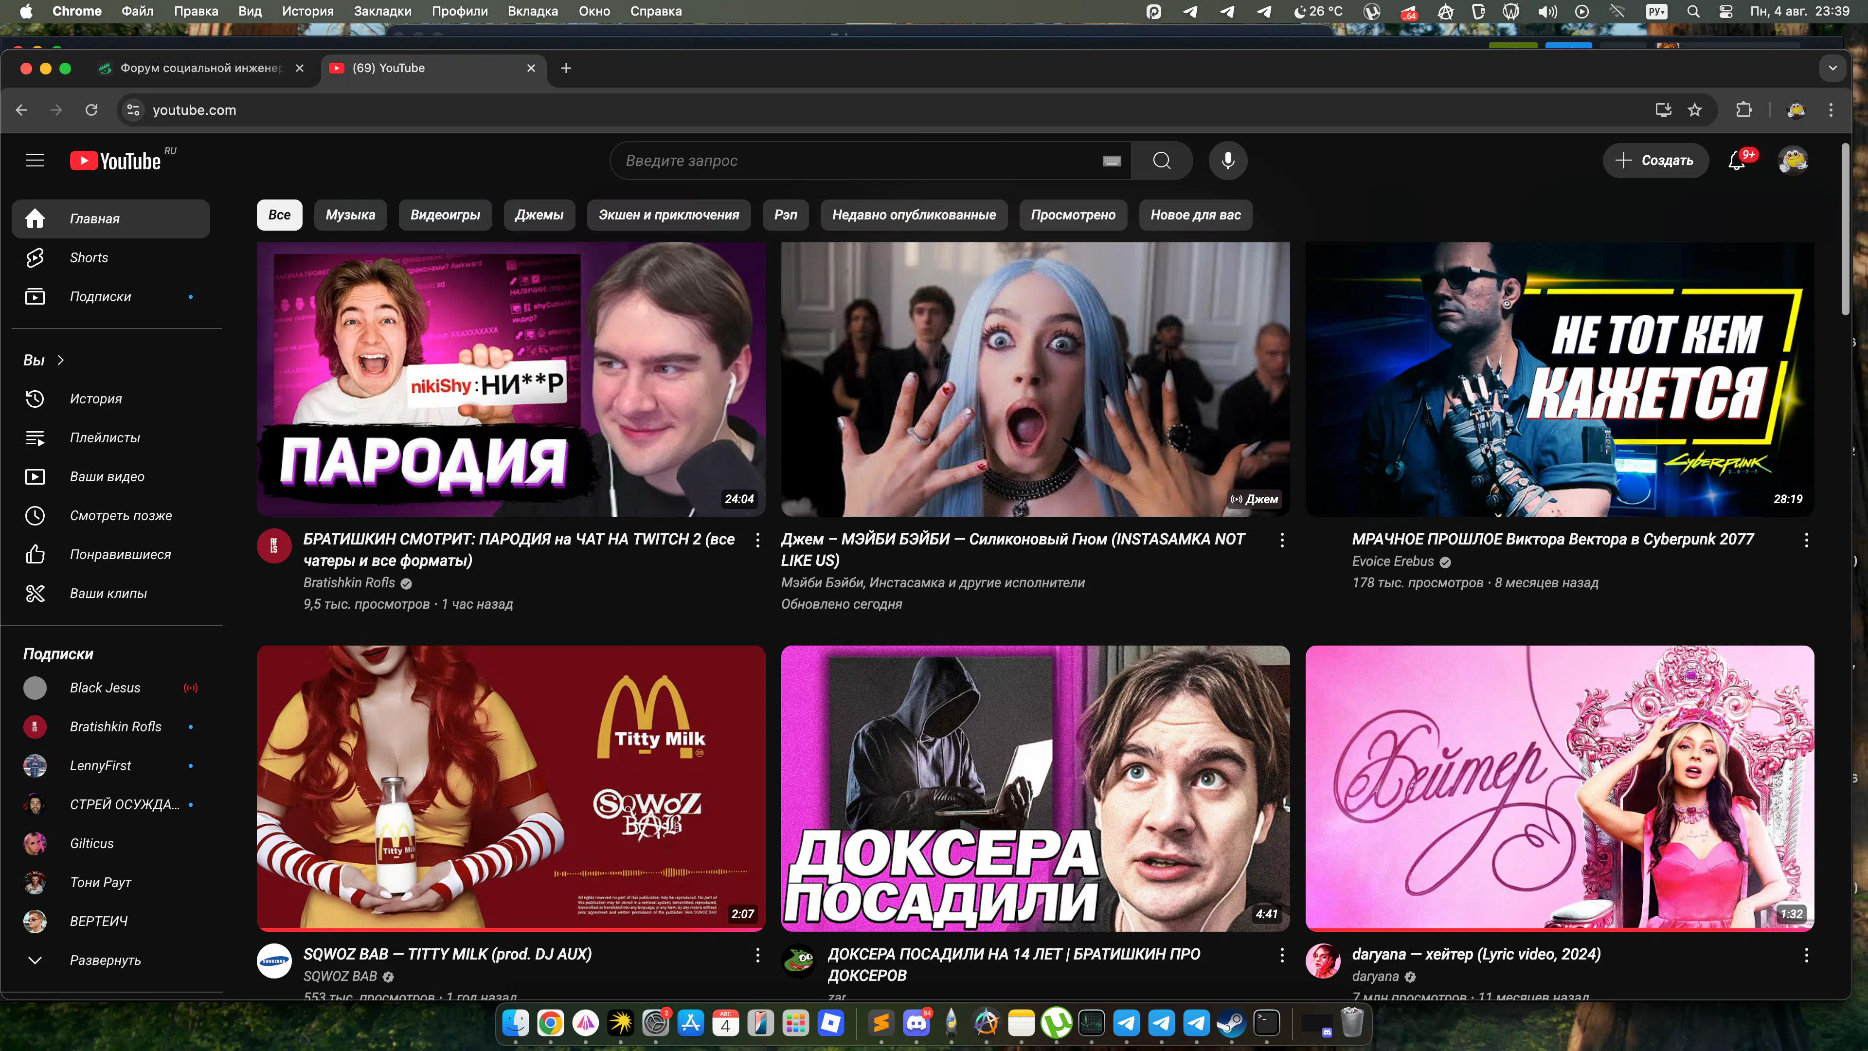Open Watch later in sidebar

111,516
